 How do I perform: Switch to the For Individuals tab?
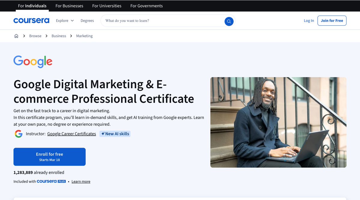[32, 6]
